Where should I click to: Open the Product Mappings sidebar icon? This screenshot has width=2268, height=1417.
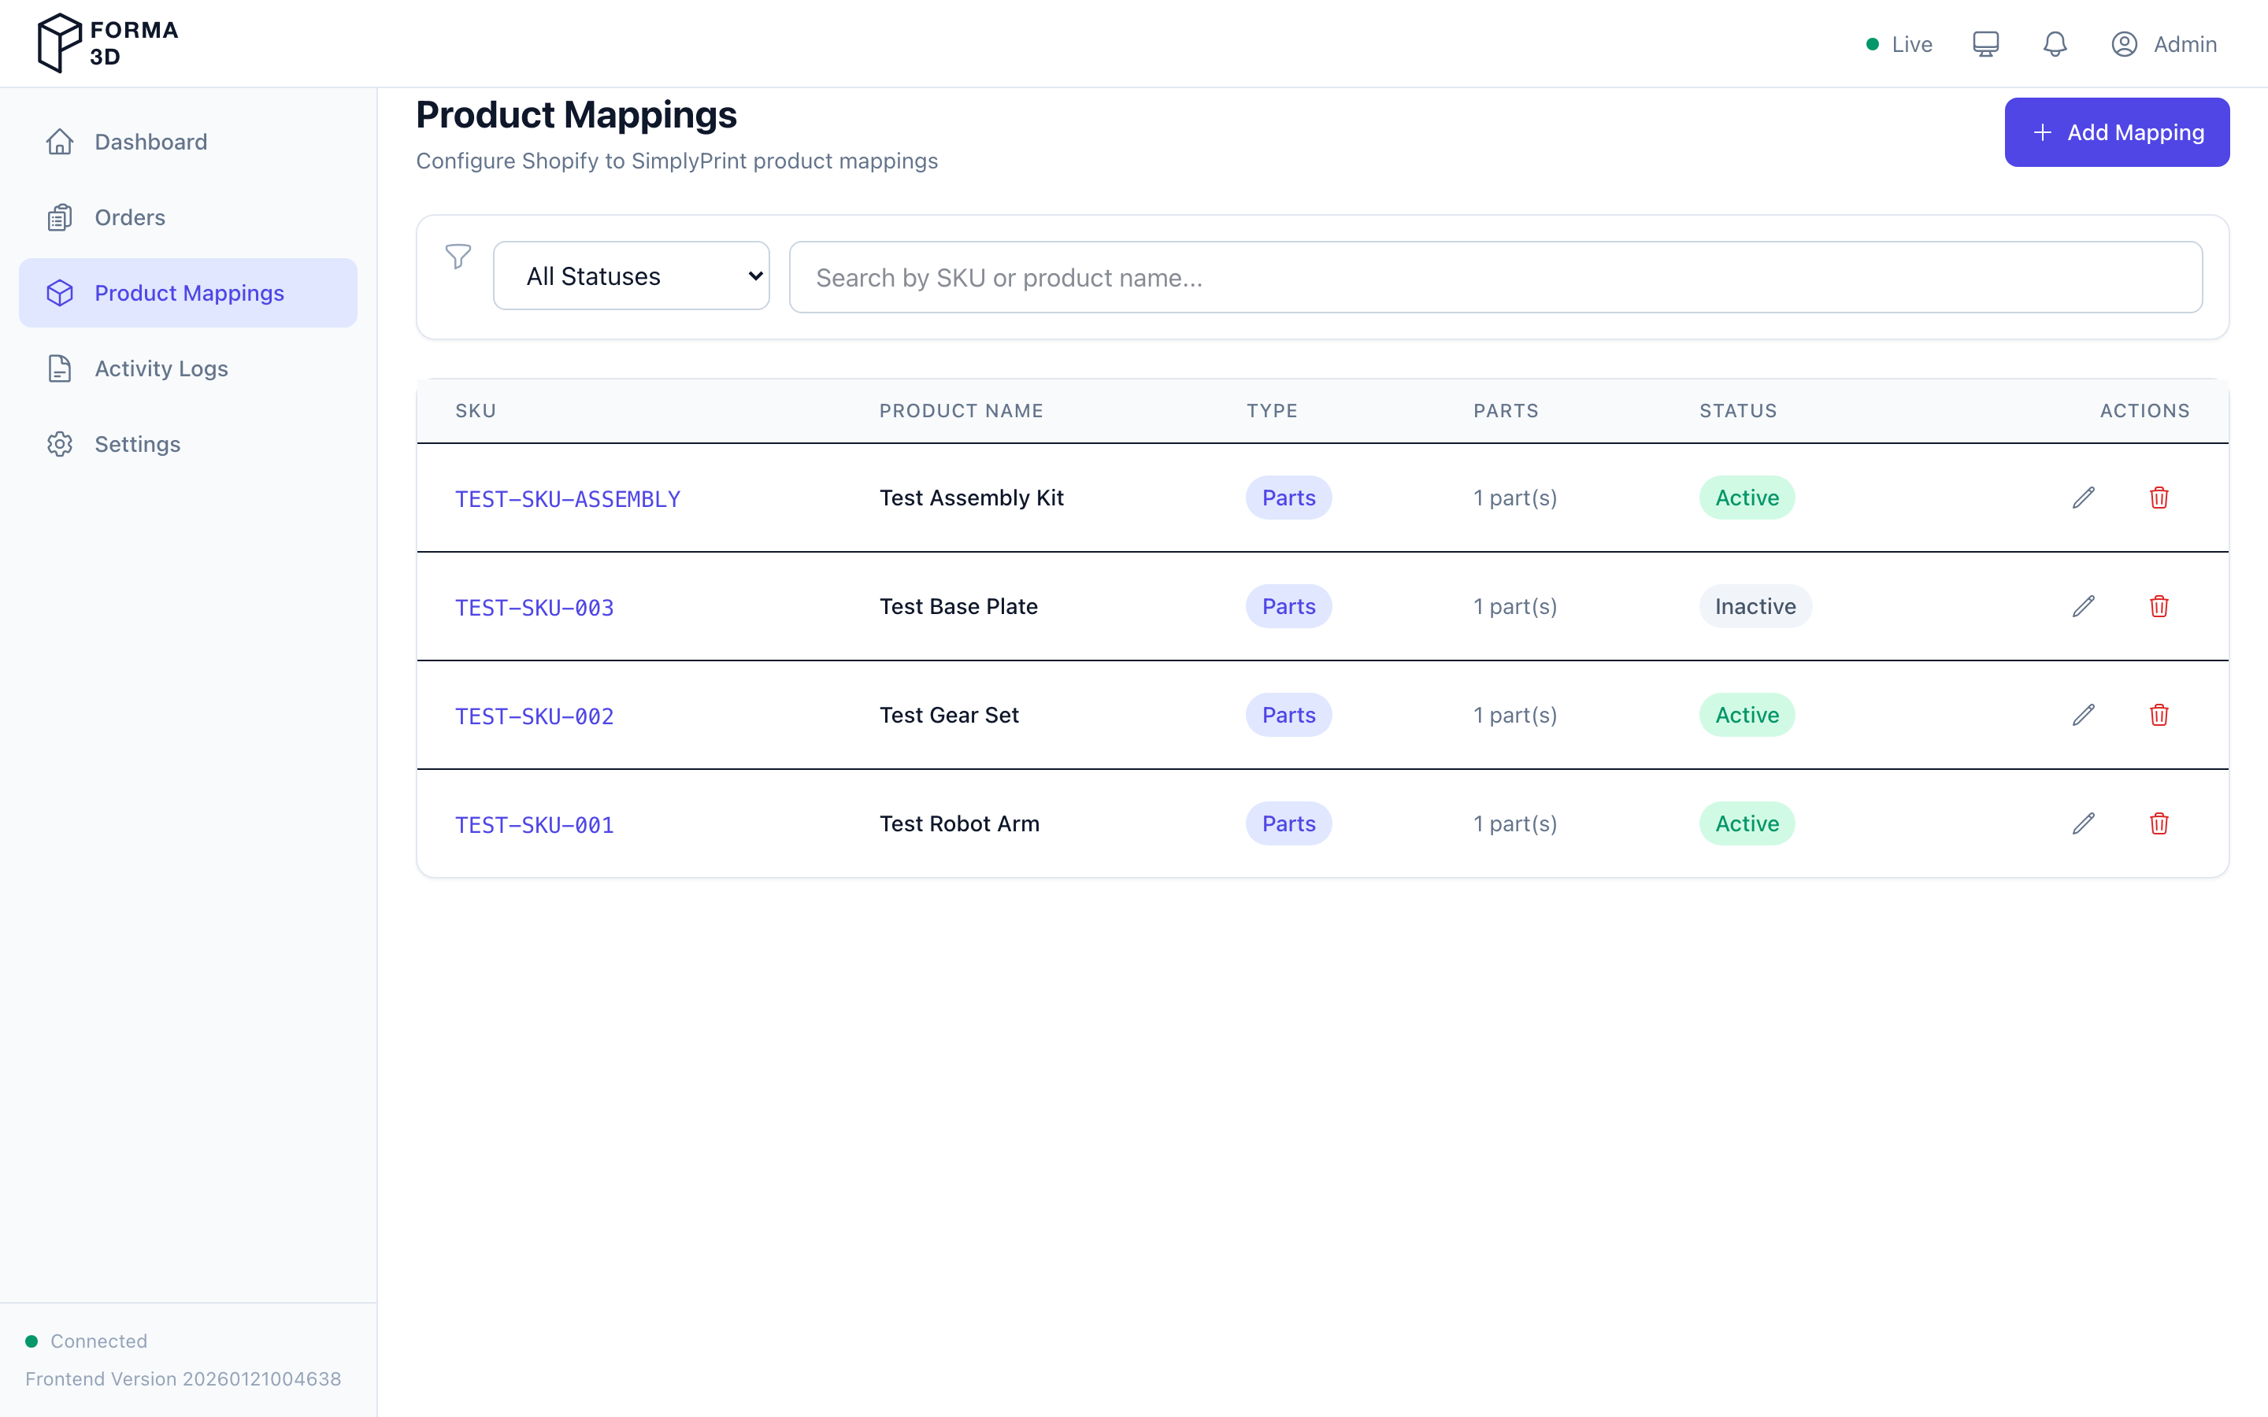[x=60, y=292]
